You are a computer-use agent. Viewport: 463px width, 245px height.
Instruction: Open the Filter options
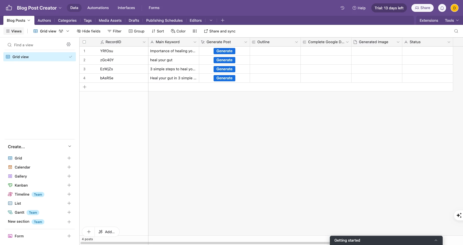pos(115,31)
